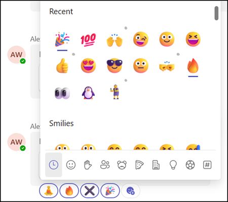The height and width of the screenshot is (202, 228).
Task: Choose the raised hands emoji
Action: coord(115,40)
